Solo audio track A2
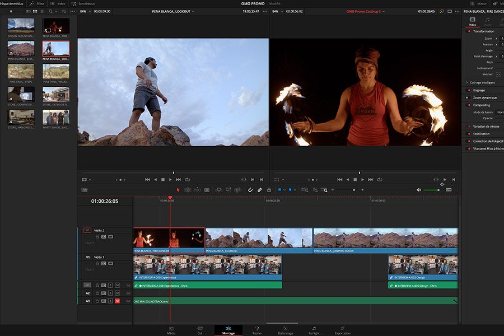Image resolution: width=504 pixels, height=336 pixels. 111,293
